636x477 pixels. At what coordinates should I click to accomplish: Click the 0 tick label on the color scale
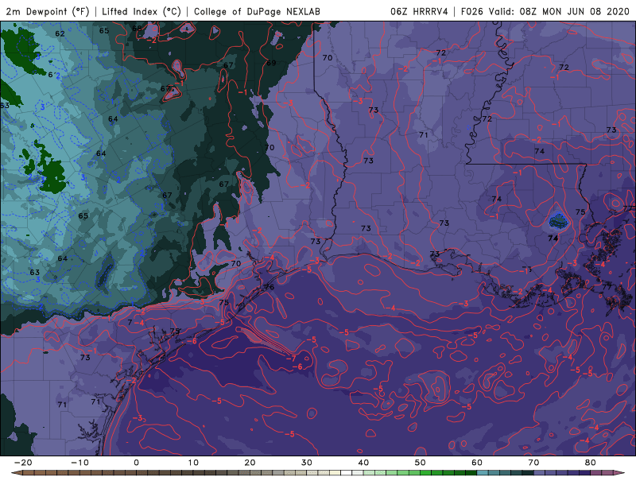pyautogui.click(x=136, y=463)
